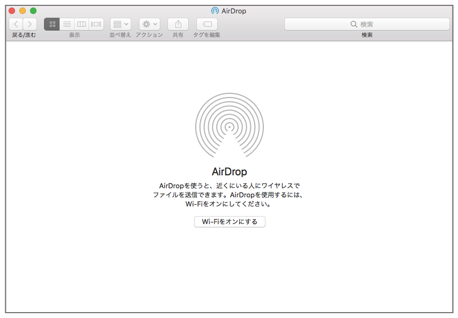Close the AirDrop window with red button
Viewport: 458px width, 318px height.
12,11
